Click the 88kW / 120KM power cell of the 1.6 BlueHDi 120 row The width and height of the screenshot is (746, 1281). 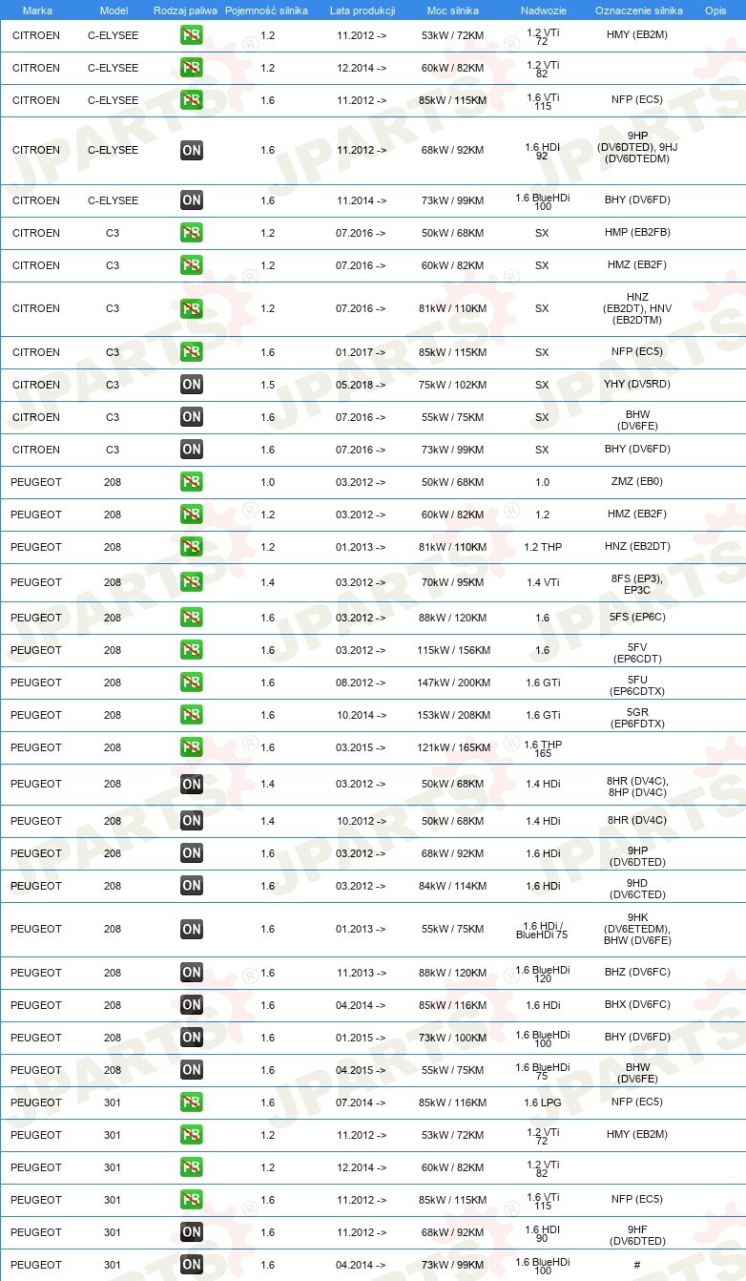point(453,973)
